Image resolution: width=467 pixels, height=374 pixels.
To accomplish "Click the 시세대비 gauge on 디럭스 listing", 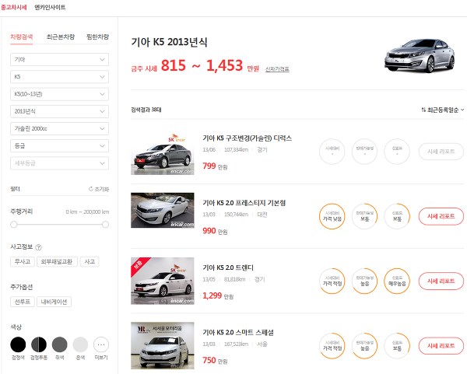I will (332, 152).
